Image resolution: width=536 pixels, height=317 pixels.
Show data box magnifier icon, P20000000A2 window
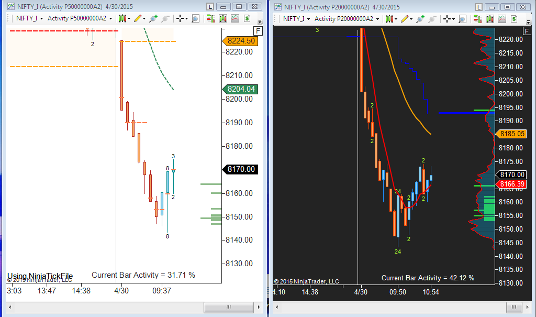click(463, 19)
